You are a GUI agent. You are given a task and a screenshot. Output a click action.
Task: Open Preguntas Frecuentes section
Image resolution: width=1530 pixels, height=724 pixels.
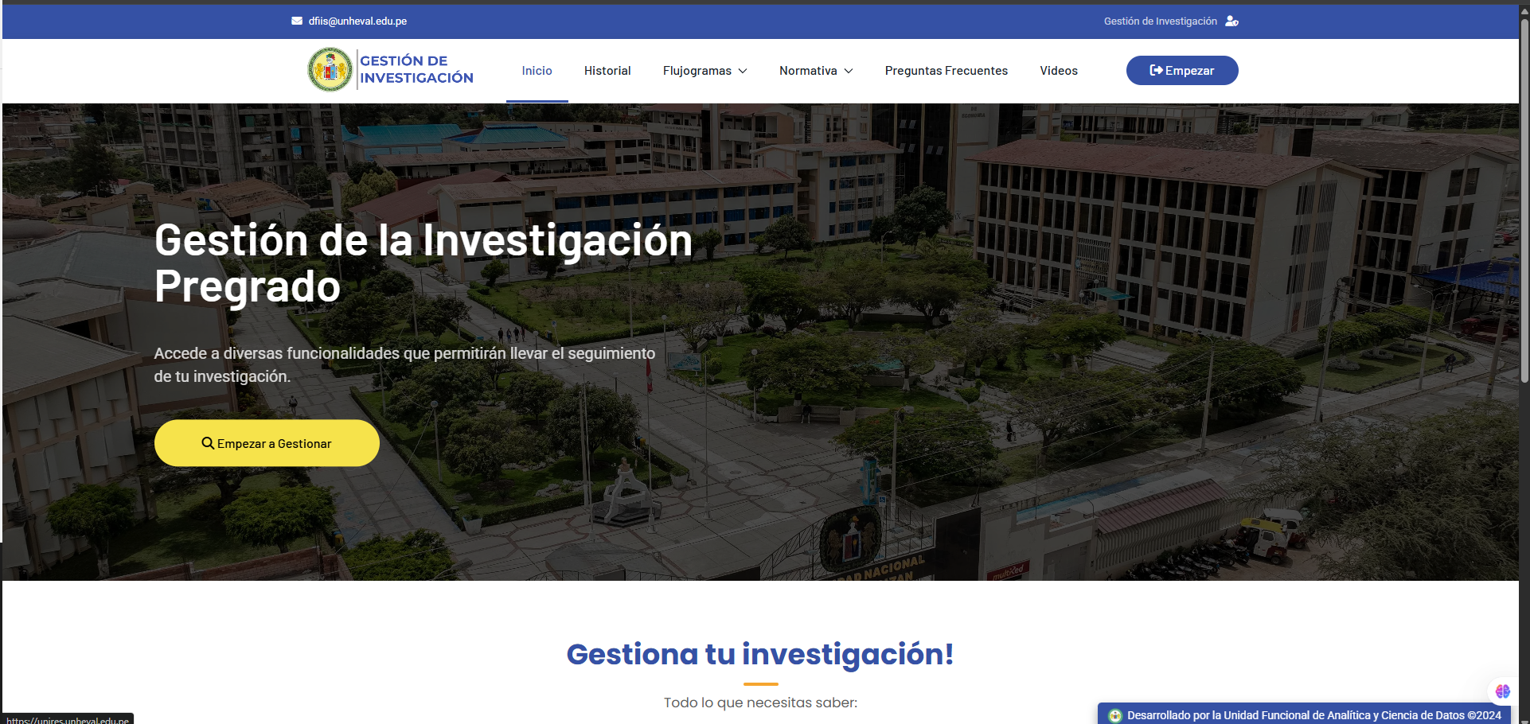946,71
